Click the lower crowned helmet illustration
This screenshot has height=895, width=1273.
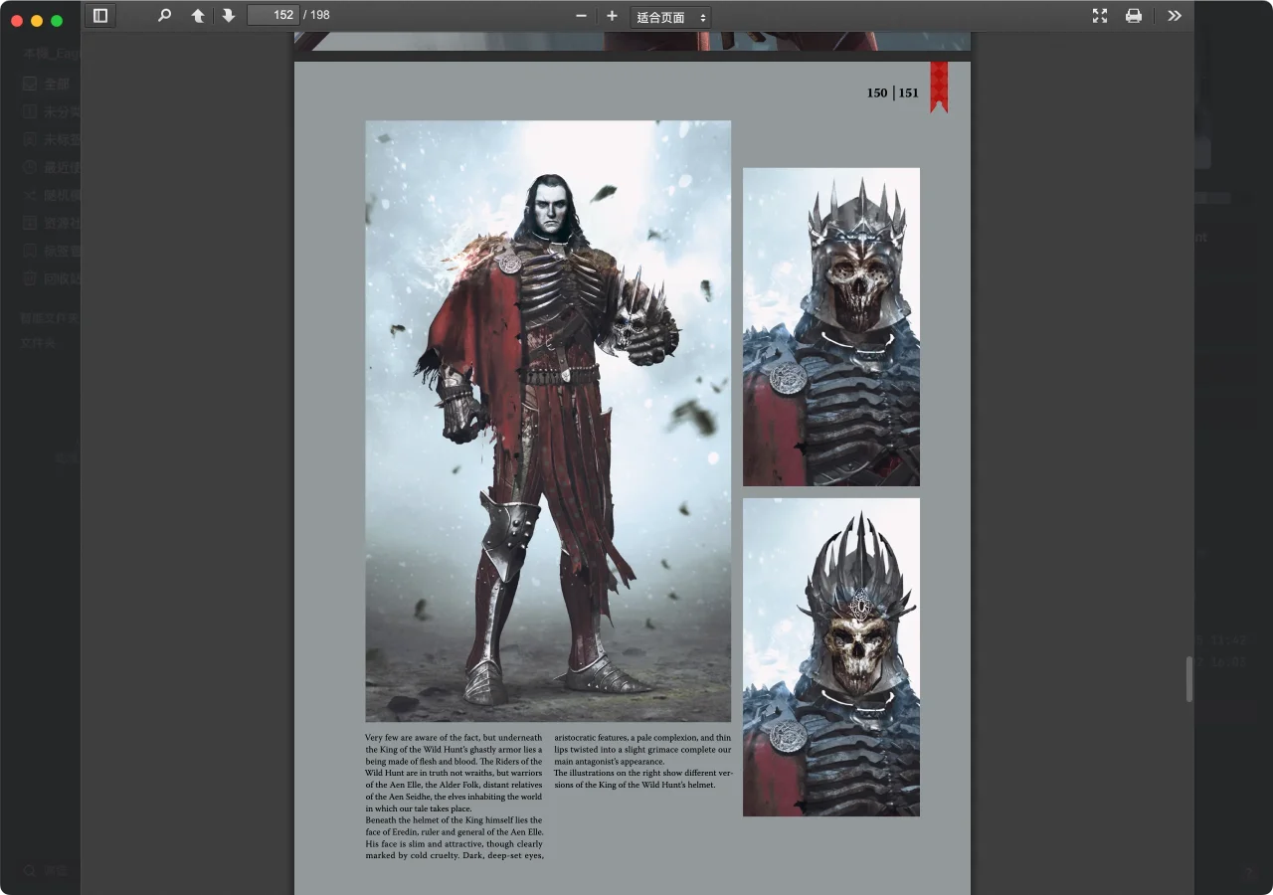tap(831, 657)
